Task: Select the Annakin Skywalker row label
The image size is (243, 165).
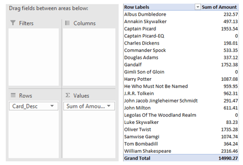Action: [x=145, y=21]
